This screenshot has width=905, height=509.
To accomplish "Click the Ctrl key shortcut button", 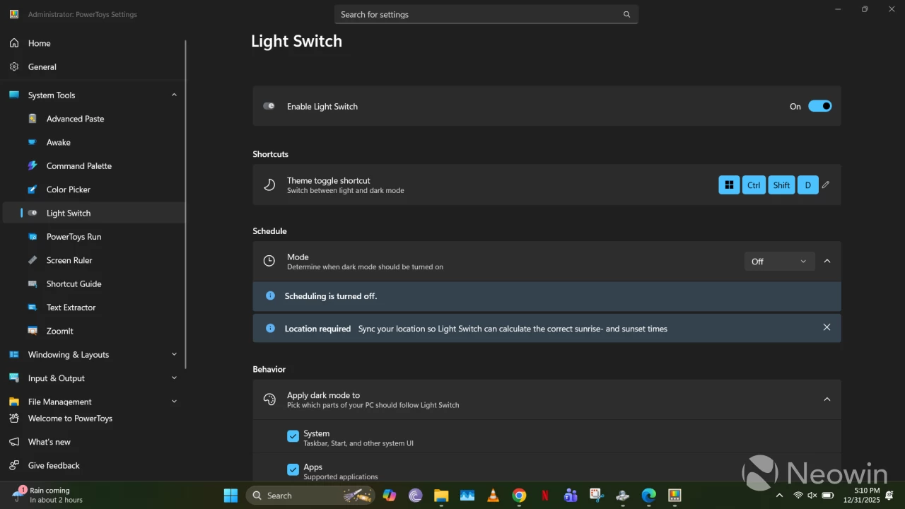I will [x=754, y=185].
